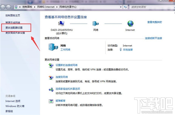The width and height of the screenshot is (175, 115).
Task: Click the refresh icon beside address bar
Action: pos(125,7)
